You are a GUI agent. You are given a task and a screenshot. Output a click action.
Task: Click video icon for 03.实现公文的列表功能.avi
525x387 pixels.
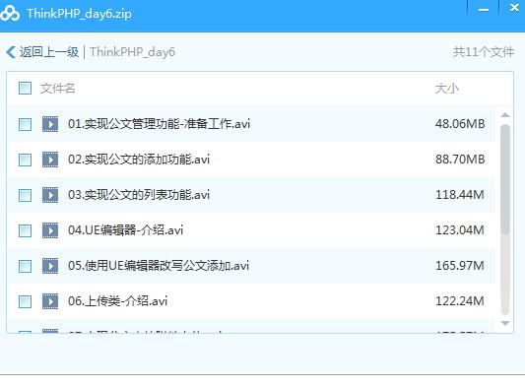click(x=50, y=195)
